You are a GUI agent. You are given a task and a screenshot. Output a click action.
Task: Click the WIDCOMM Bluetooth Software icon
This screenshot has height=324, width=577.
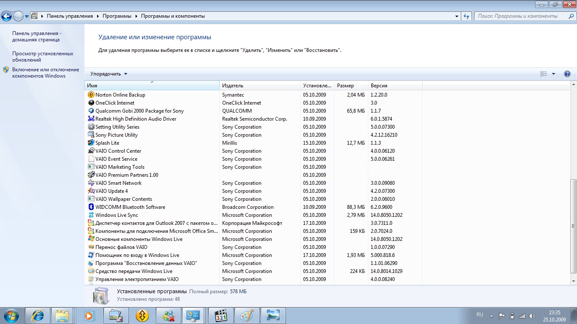91,207
